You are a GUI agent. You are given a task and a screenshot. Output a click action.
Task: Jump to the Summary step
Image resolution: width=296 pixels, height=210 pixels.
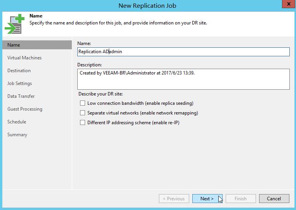[x=17, y=135]
